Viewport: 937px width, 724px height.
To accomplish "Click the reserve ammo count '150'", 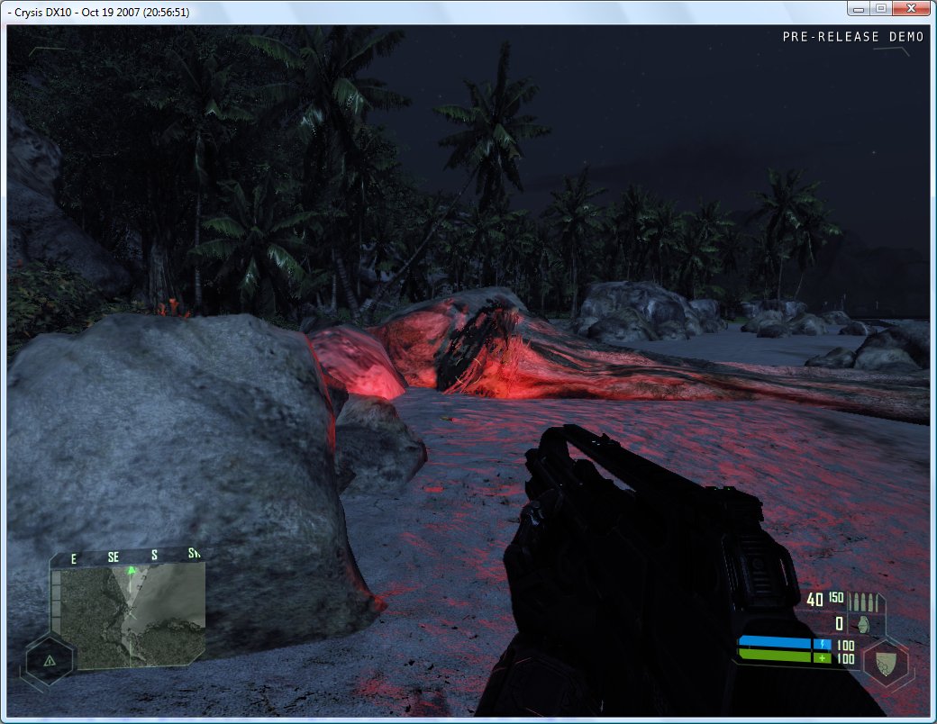I will (x=836, y=597).
